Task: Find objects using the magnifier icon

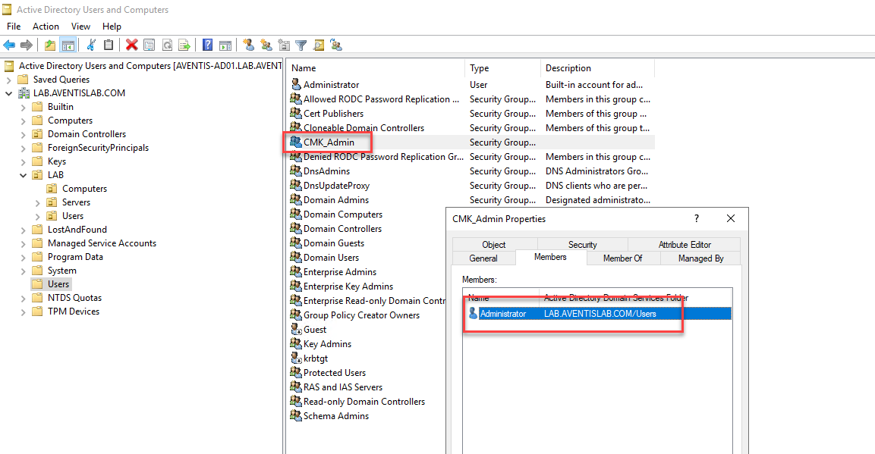Action: pos(319,45)
